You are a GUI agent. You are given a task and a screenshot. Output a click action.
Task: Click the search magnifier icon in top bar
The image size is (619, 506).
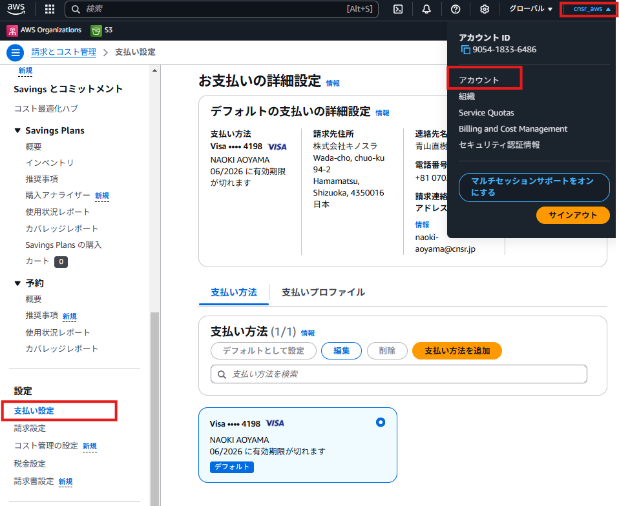[x=76, y=9]
